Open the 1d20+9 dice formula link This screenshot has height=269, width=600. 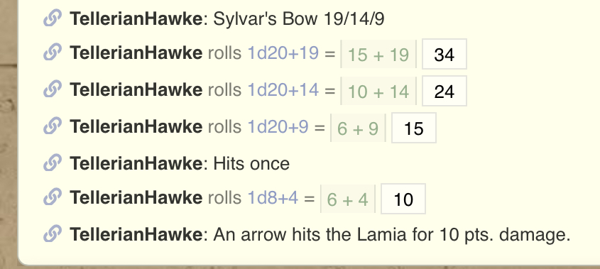coord(278,126)
